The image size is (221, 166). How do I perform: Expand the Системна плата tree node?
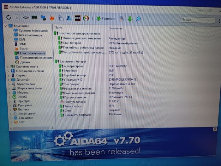(x=8, y=67)
